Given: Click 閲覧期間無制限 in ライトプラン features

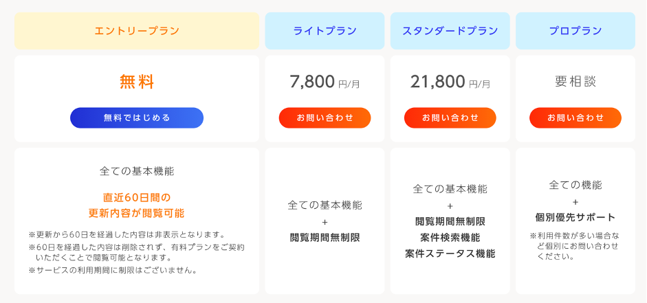Looking at the screenshot, I should (325, 238).
